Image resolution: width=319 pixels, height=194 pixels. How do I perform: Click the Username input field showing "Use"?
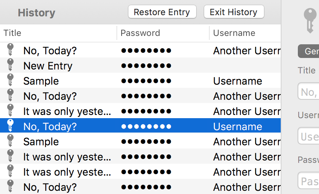tap(308, 136)
